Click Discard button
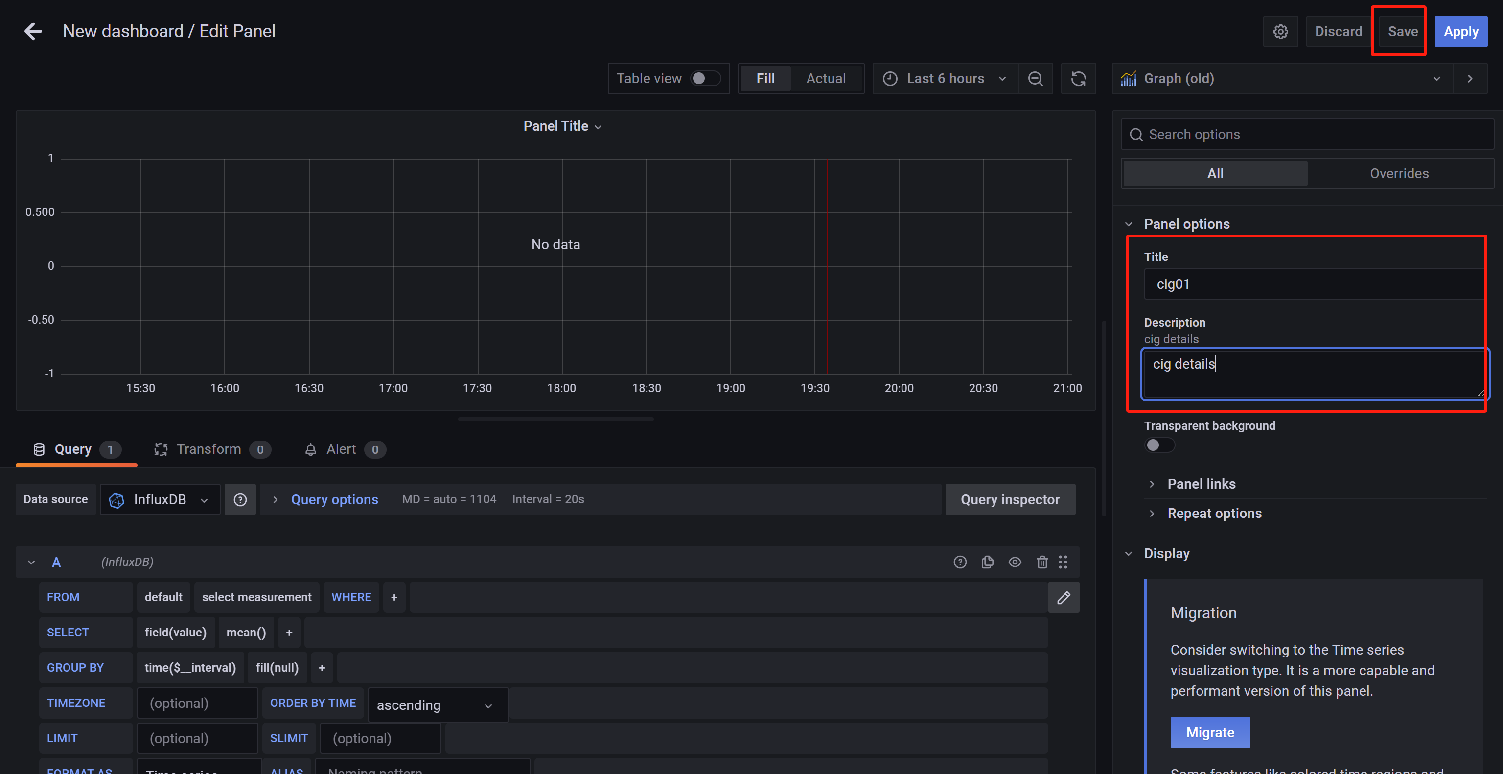The width and height of the screenshot is (1503, 774). tap(1338, 31)
